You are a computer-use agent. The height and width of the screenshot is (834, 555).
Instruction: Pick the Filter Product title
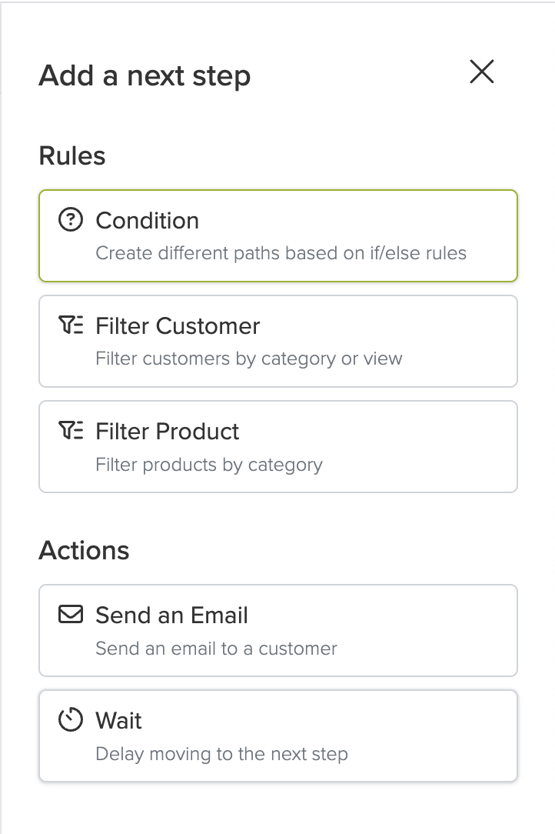point(168,432)
